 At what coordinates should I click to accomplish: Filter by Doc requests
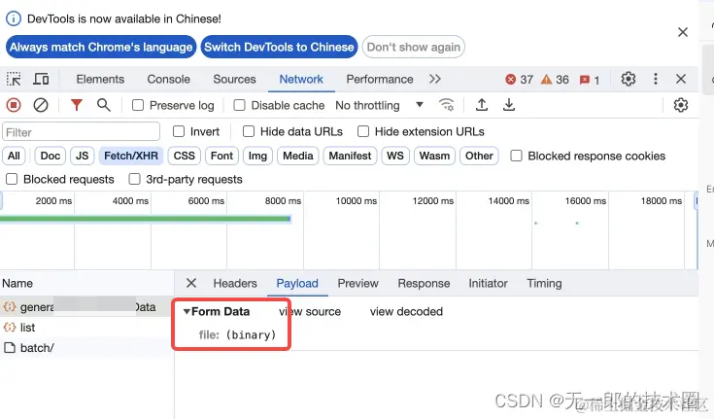click(51, 156)
